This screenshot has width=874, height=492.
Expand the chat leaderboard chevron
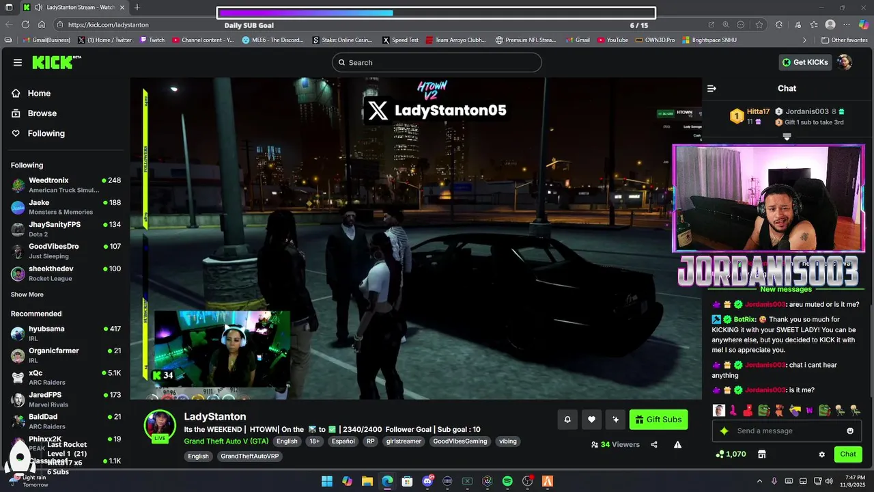[787, 137]
